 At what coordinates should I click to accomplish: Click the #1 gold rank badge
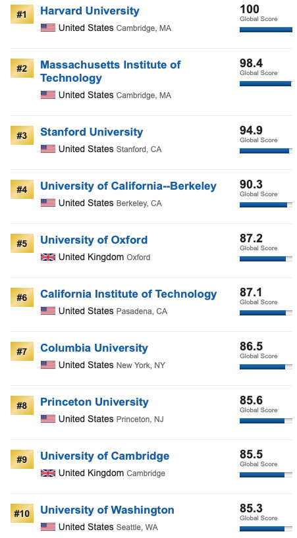pyautogui.click(x=22, y=14)
